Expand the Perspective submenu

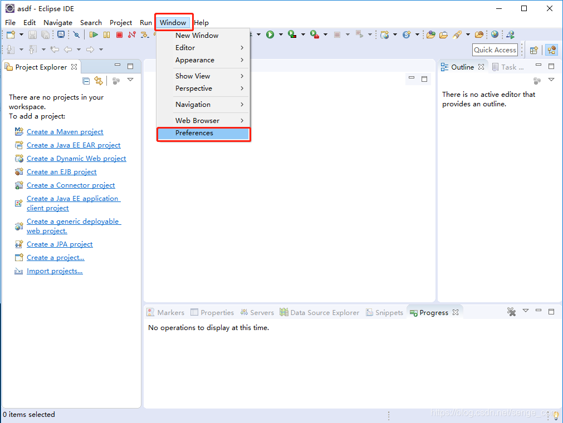tap(204, 88)
